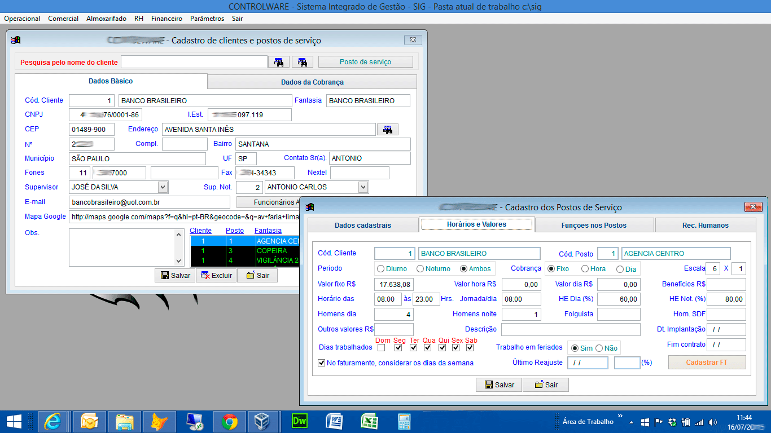Screen dimensions: 771x433
Task: Select Não for Trabalho em feriados
Action: tap(599, 348)
